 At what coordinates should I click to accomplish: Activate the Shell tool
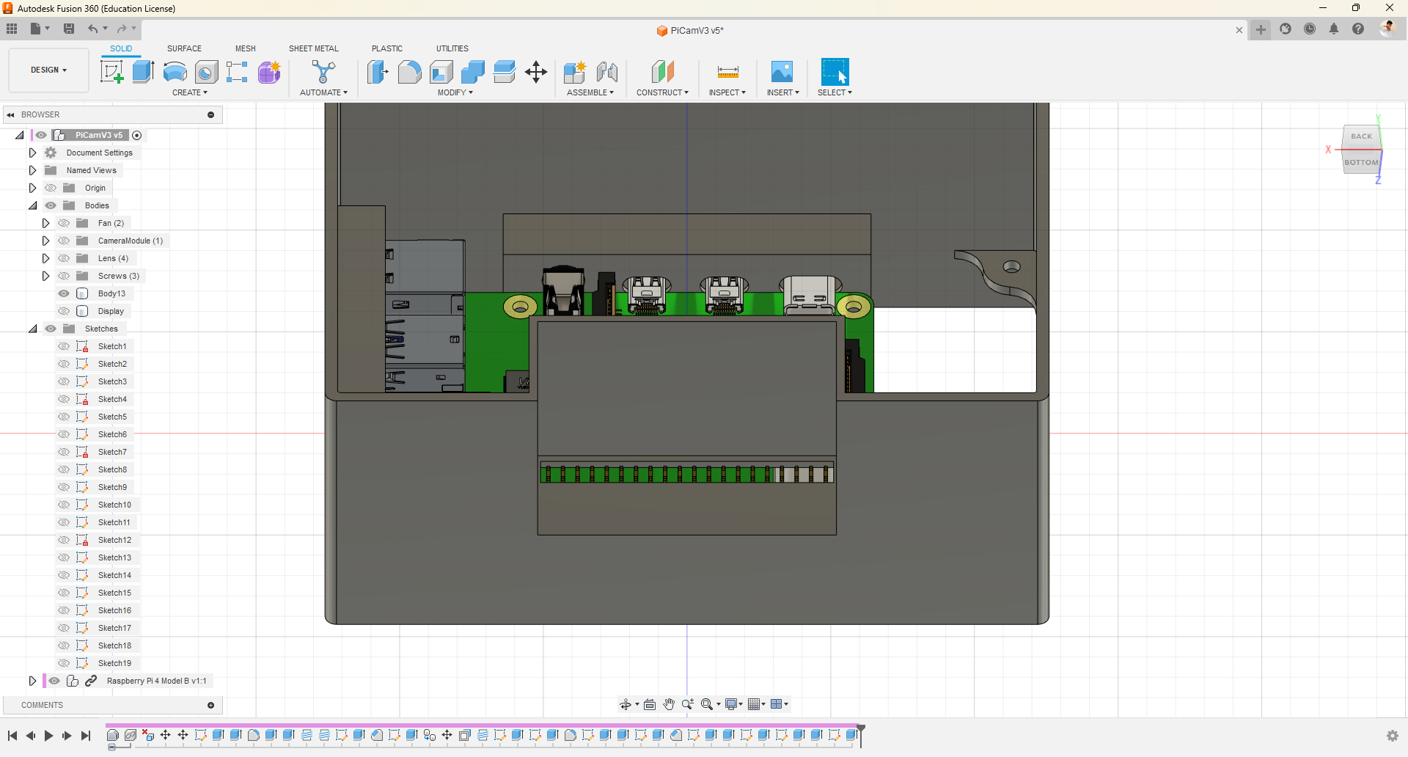pyautogui.click(x=441, y=72)
